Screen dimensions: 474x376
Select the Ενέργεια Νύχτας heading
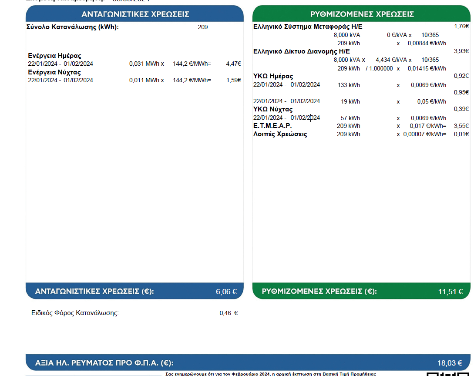54,72
